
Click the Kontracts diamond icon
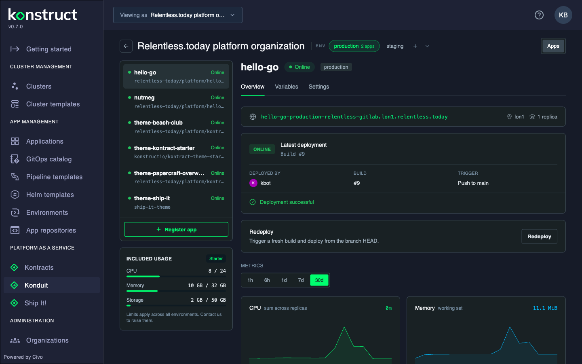coord(14,267)
